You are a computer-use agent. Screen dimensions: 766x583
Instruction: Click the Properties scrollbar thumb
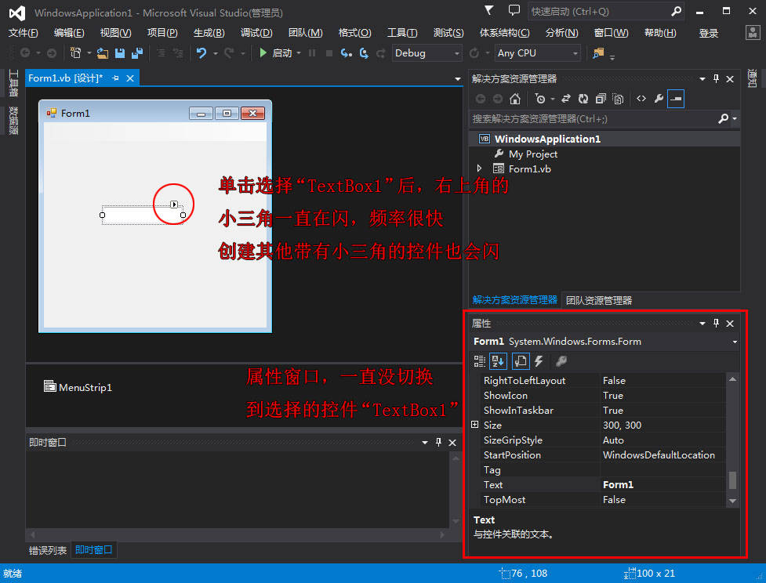point(733,480)
